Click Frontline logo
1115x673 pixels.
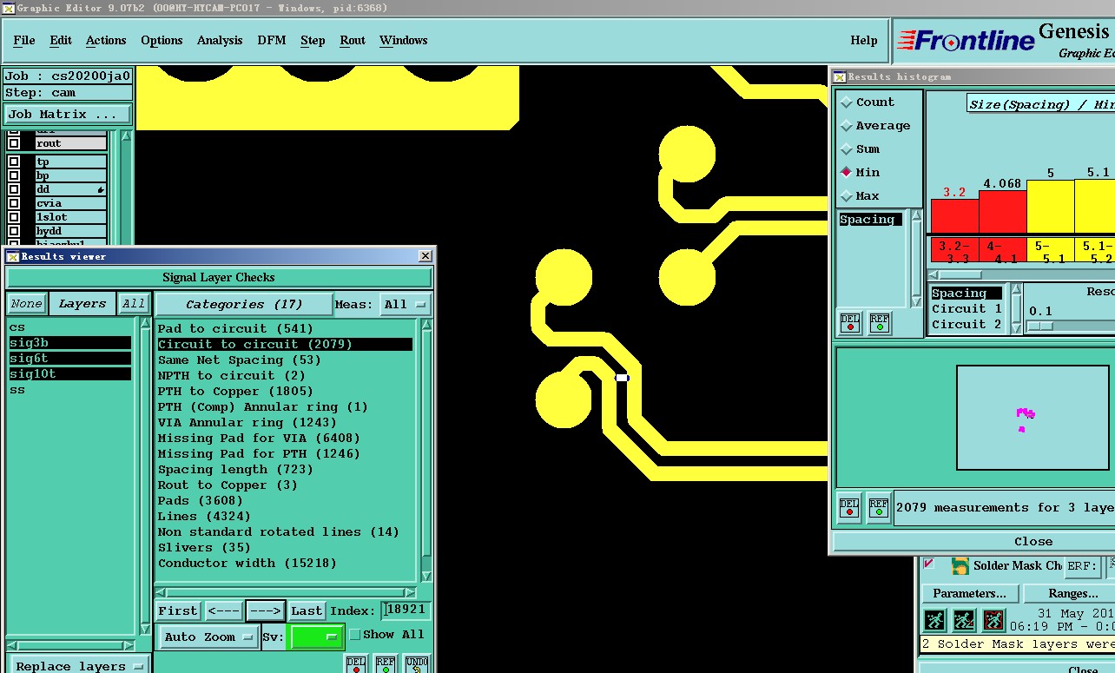click(x=966, y=40)
